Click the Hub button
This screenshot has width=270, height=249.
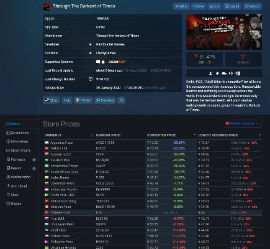67,100
